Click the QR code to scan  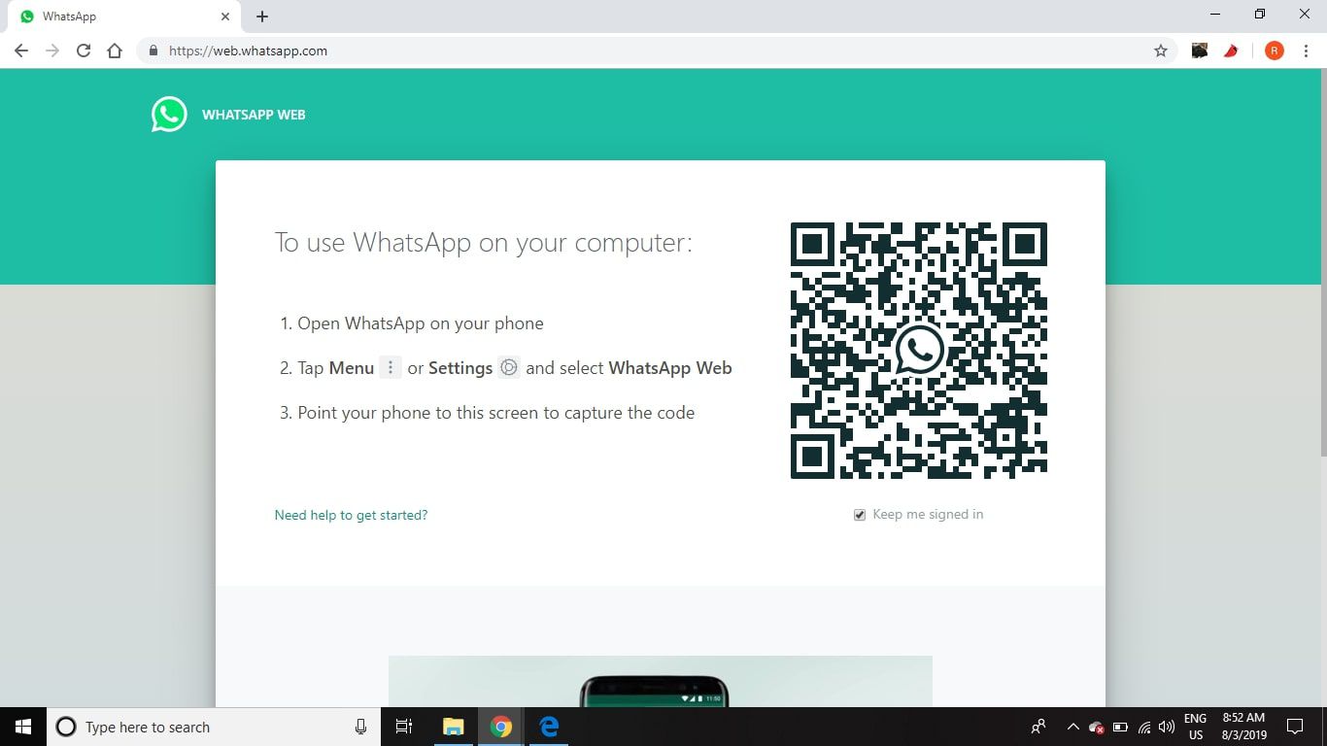918,351
